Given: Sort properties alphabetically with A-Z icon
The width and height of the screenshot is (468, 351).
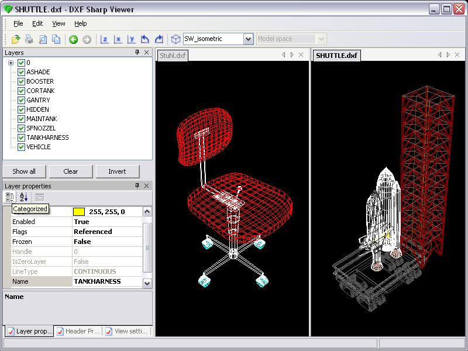Looking at the screenshot, I should [23, 197].
